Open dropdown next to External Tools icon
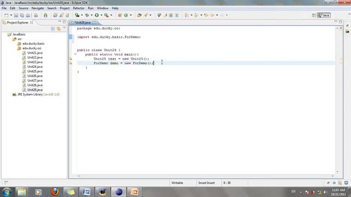Viewport: 351px width, 197px height. (111, 15)
